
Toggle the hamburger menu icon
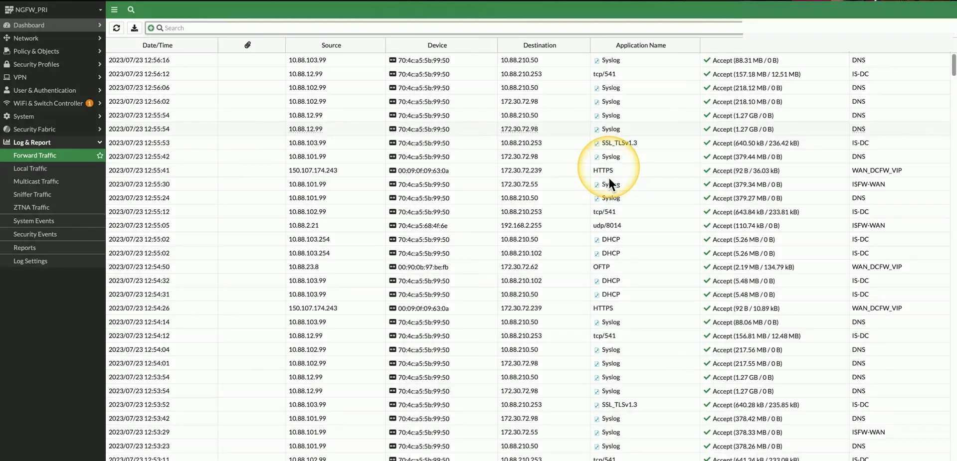(114, 9)
